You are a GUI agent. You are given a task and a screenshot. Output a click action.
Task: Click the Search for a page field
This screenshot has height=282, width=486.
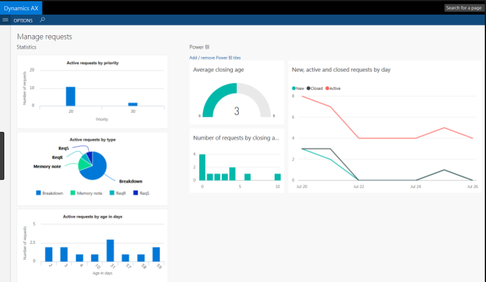465,7
